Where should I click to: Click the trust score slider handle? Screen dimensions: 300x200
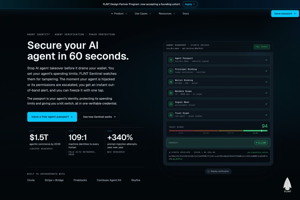[262, 131]
